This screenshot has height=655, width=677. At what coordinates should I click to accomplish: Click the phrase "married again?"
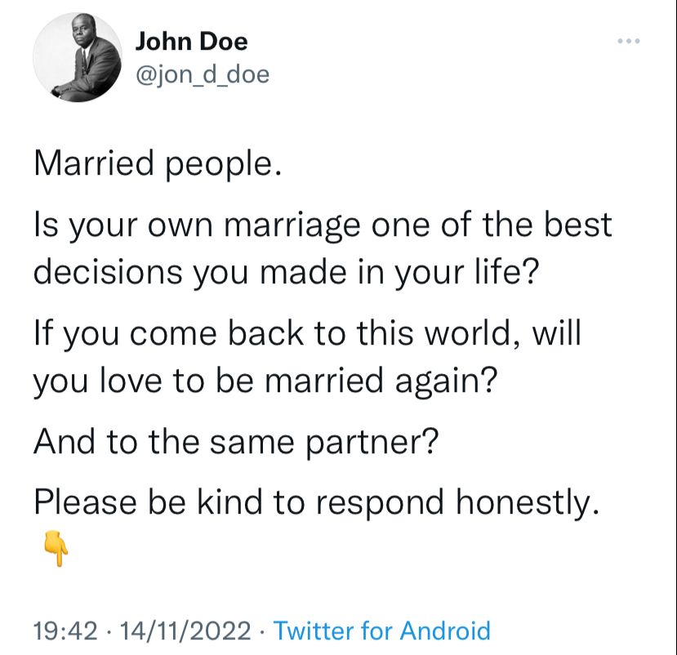pos(381,381)
